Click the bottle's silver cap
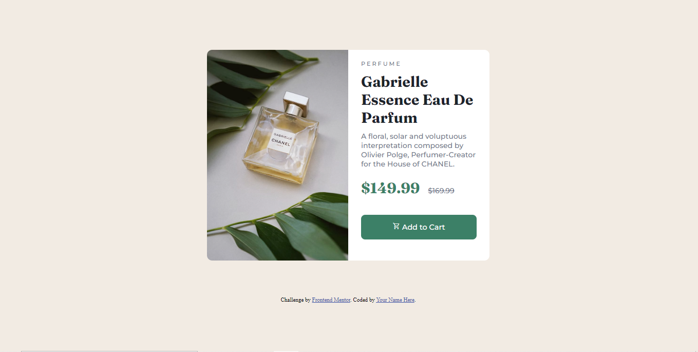 [x=296, y=103]
